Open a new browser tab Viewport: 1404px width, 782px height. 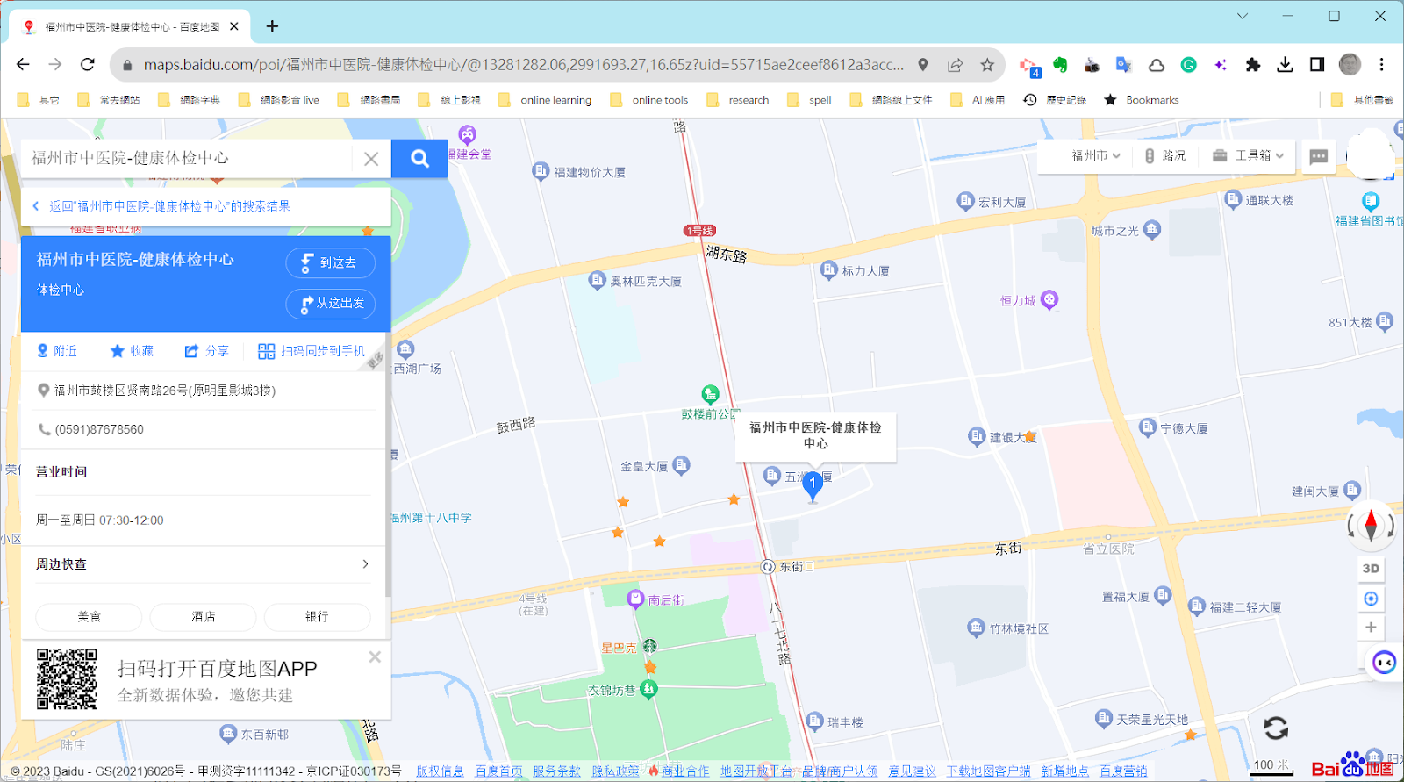(272, 26)
